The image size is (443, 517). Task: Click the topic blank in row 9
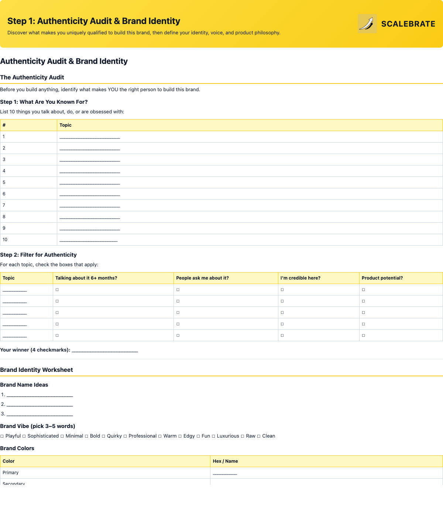click(90, 229)
